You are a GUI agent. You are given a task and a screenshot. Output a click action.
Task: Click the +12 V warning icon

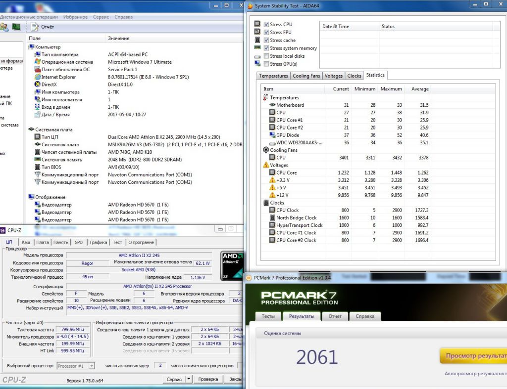coord(272,195)
